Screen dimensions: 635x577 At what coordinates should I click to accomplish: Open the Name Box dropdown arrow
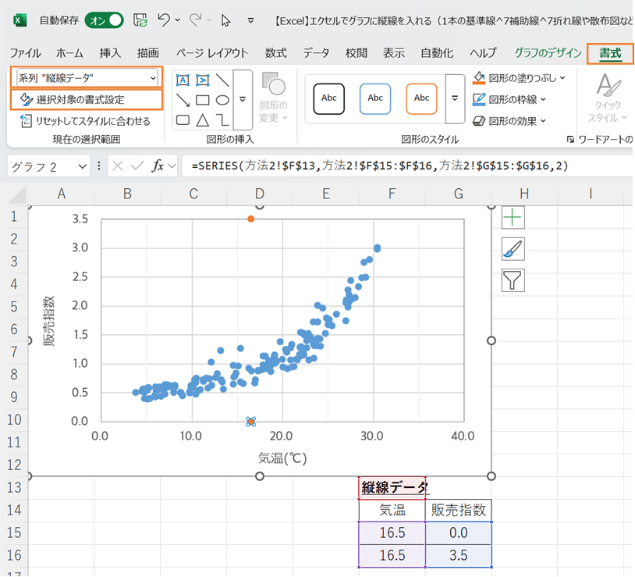82,166
